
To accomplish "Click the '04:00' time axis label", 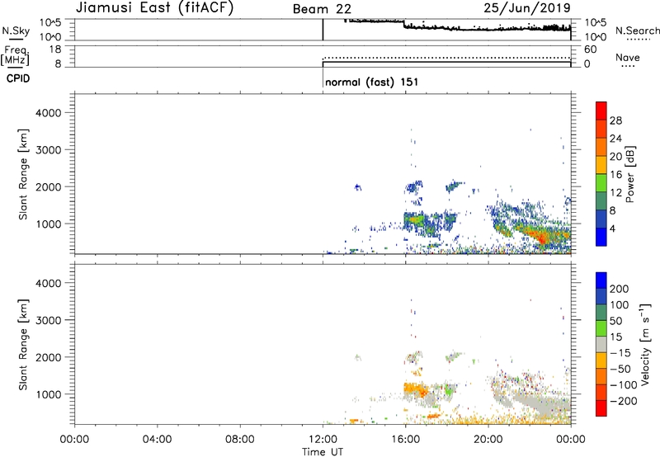I will pyautogui.click(x=158, y=440).
